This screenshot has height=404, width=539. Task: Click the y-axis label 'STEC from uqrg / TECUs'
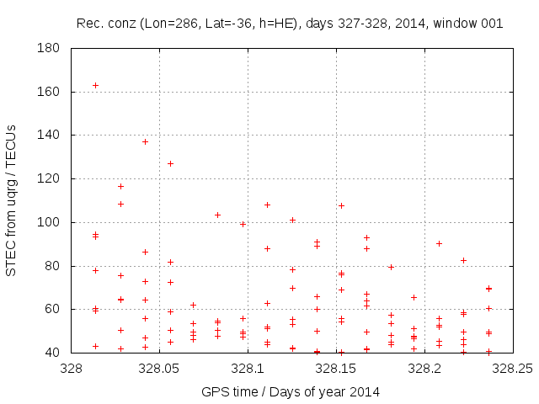pos(11,199)
